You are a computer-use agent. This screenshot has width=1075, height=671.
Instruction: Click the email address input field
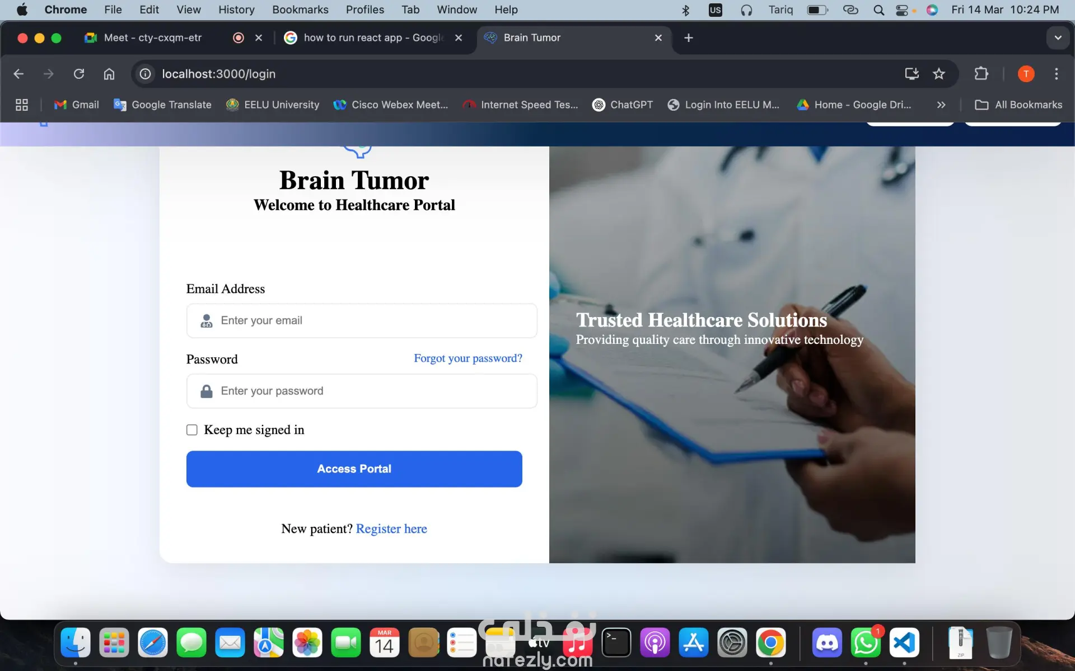(361, 320)
